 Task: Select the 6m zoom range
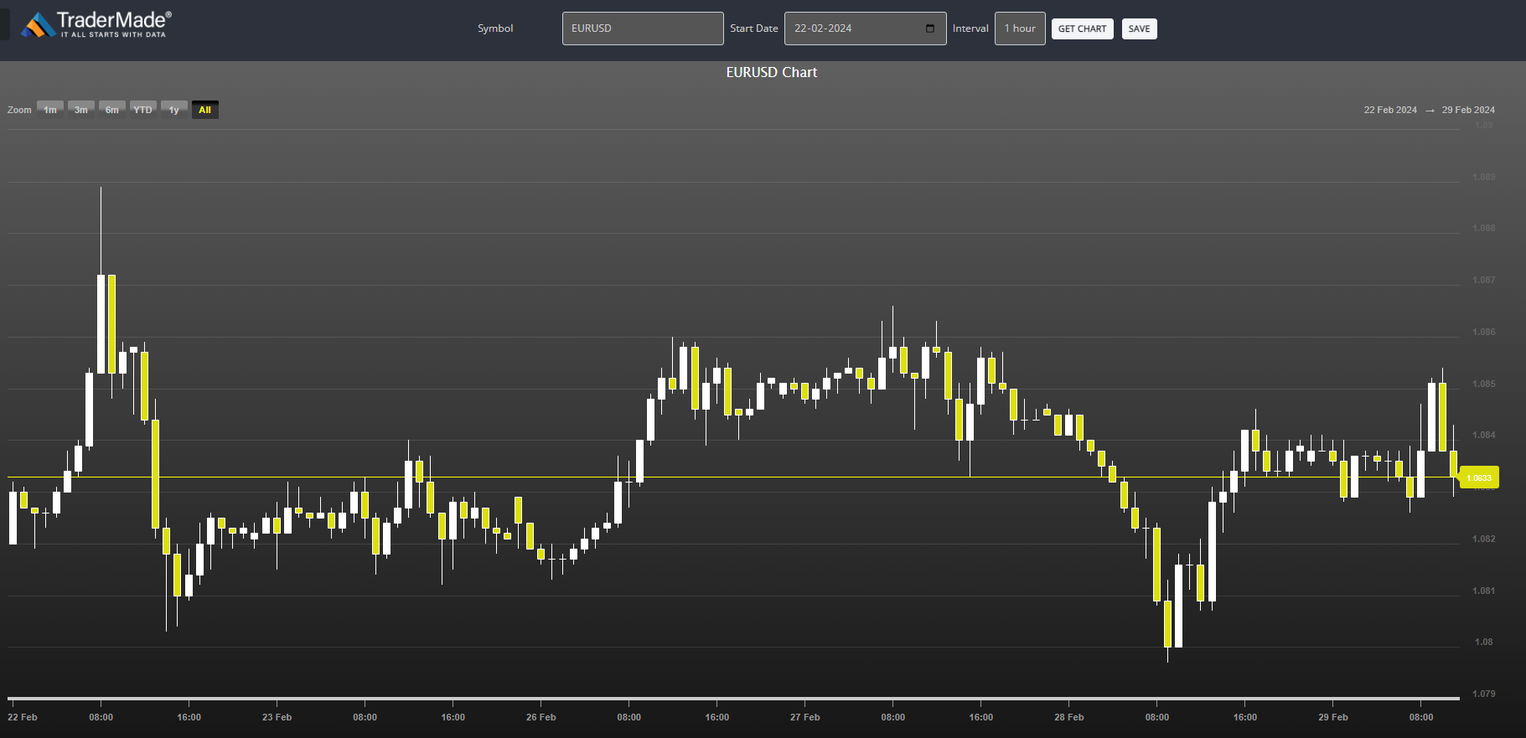click(112, 110)
